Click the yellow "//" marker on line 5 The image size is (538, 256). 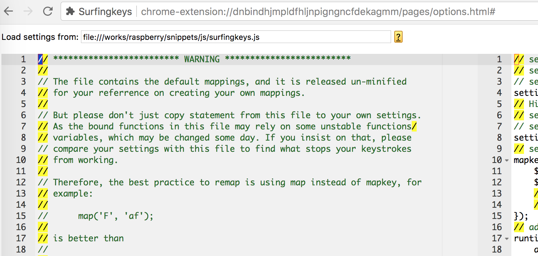coord(42,104)
